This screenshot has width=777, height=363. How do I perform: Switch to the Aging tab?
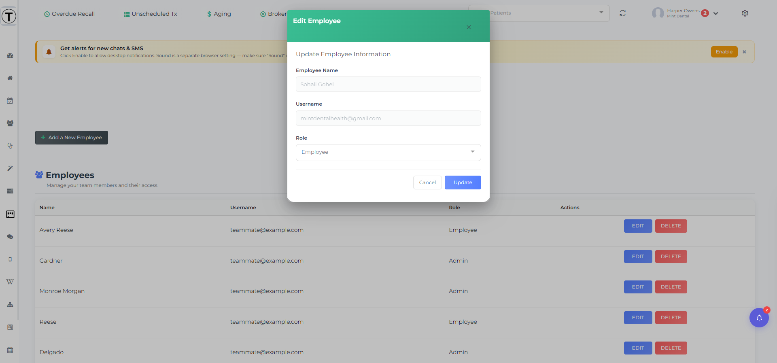pos(219,14)
